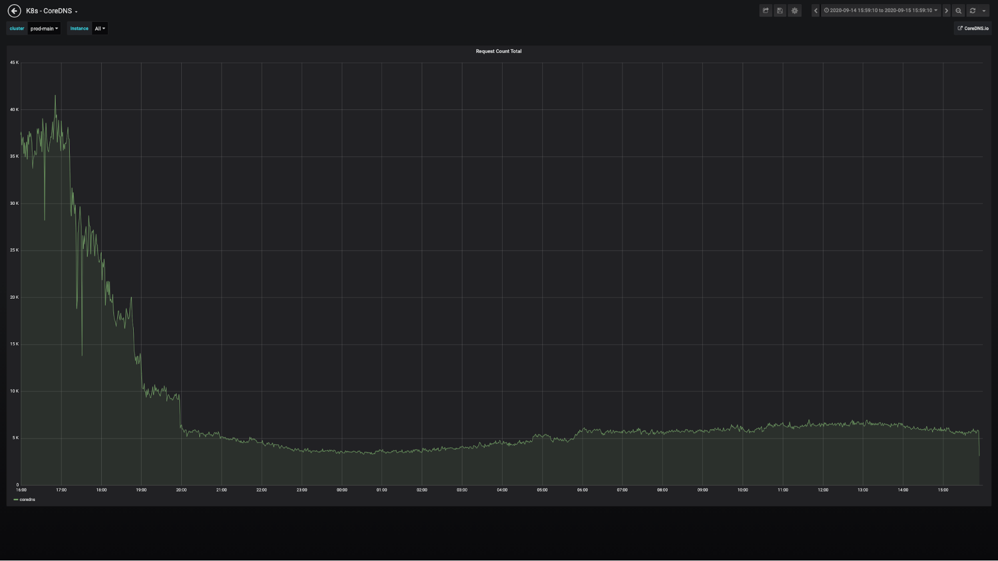Open the time range picker
This screenshot has width=998, height=561.
click(x=880, y=10)
